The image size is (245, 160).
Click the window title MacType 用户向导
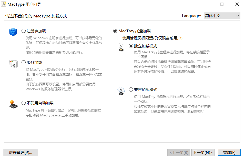pos(24,4)
